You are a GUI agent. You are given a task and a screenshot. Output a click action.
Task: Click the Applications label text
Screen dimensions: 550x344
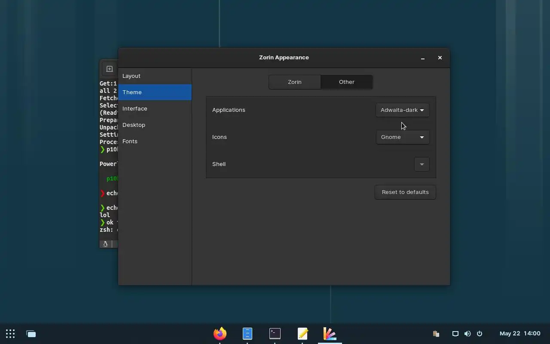(229, 110)
